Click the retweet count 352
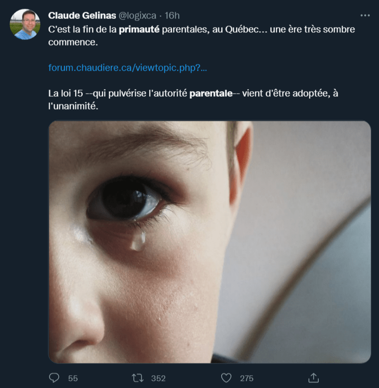The image size is (379, 388). point(158,378)
